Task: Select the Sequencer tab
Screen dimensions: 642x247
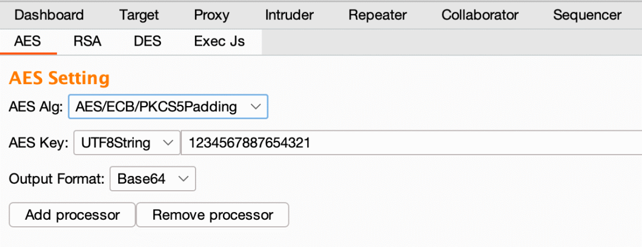Action: pyautogui.click(x=587, y=15)
